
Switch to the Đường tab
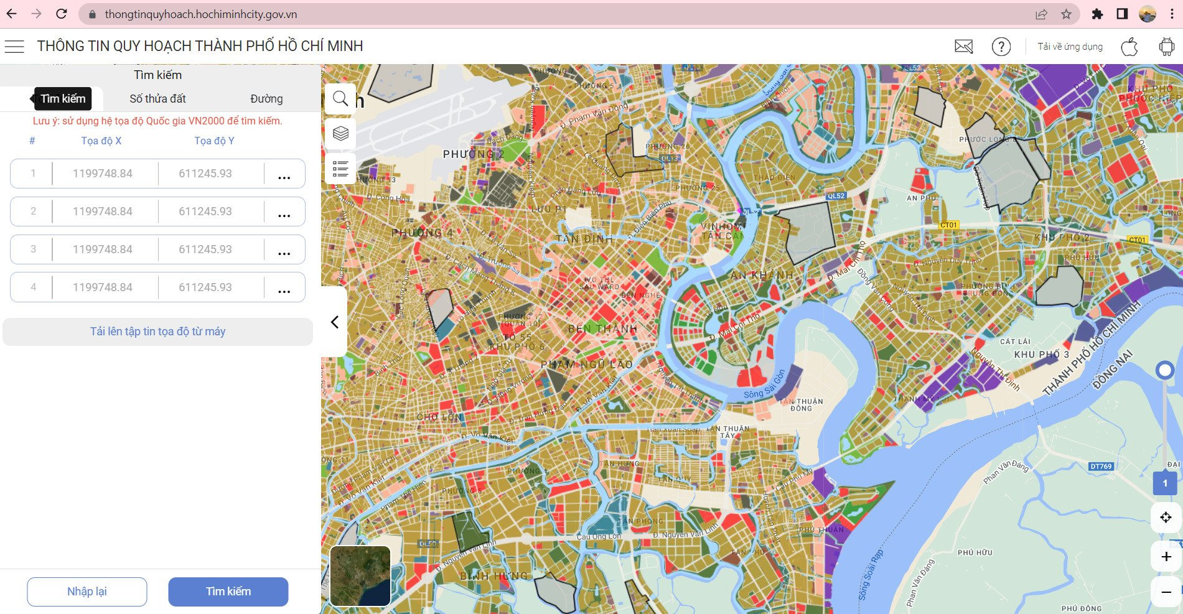pyautogui.click(x=266, y=99)
